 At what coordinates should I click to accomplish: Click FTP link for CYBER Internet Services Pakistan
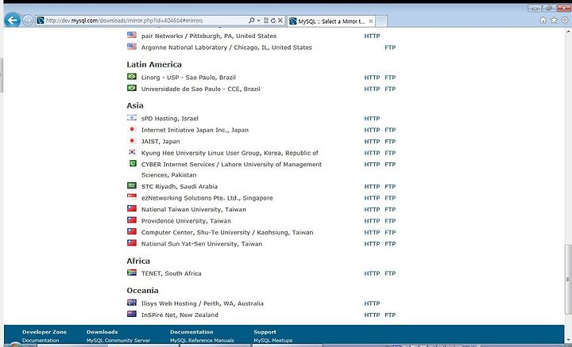390,165
